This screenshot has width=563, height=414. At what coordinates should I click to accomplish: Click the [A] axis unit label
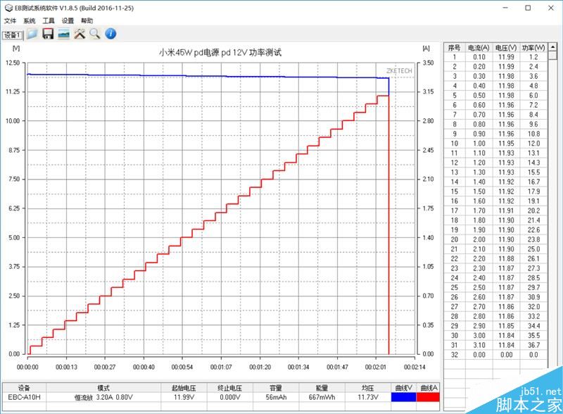[426, 48]
